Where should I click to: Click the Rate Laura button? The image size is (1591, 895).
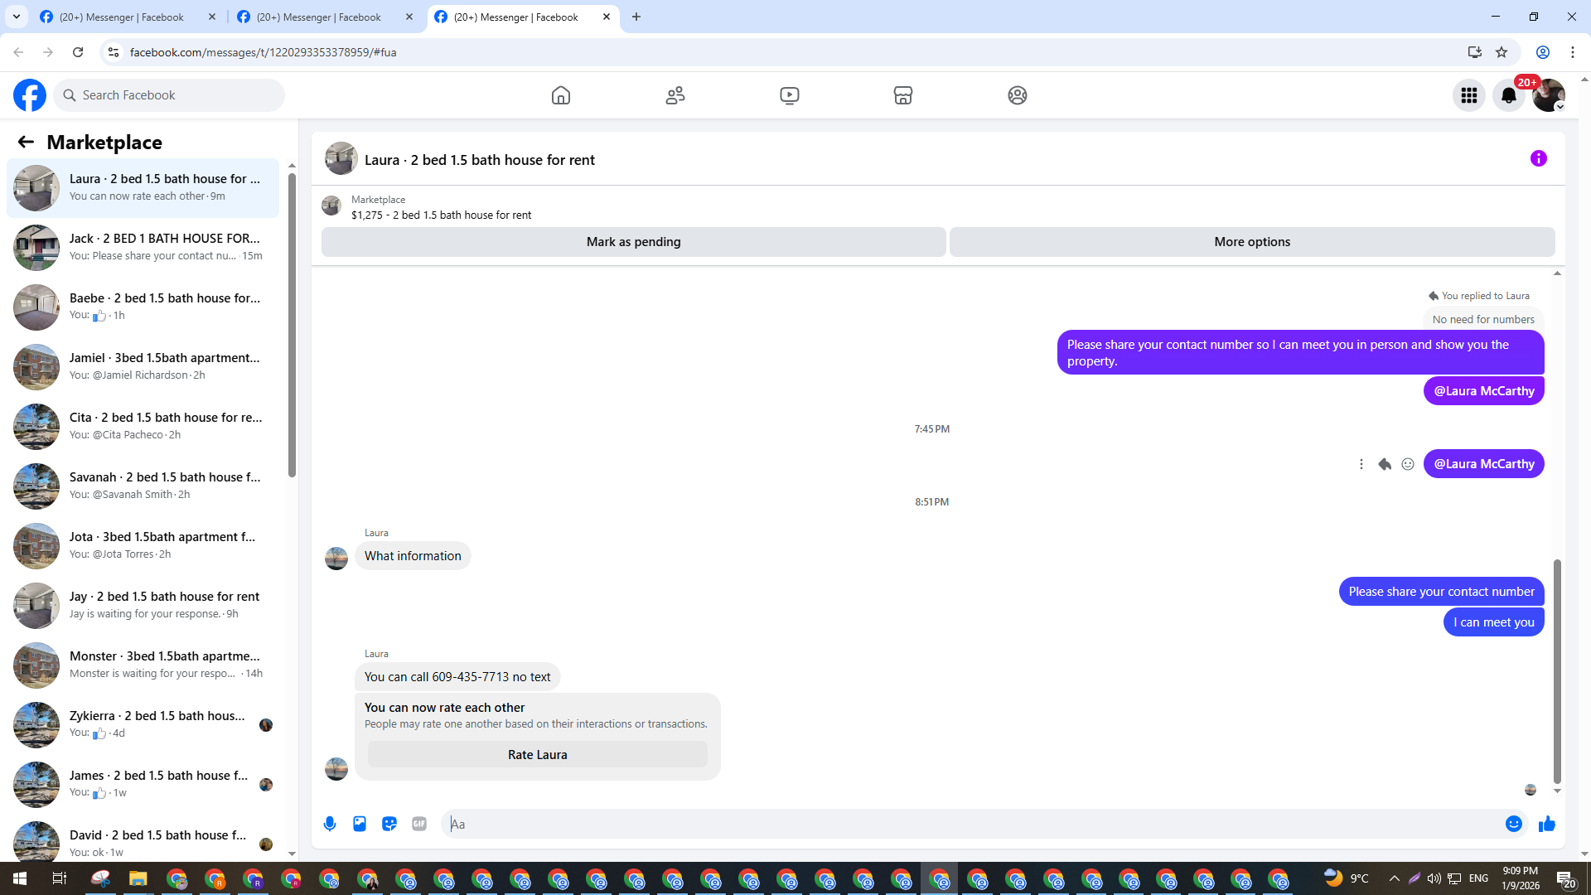coord(537,755)
